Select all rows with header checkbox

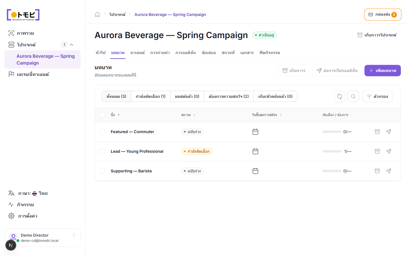pos(102,115)
